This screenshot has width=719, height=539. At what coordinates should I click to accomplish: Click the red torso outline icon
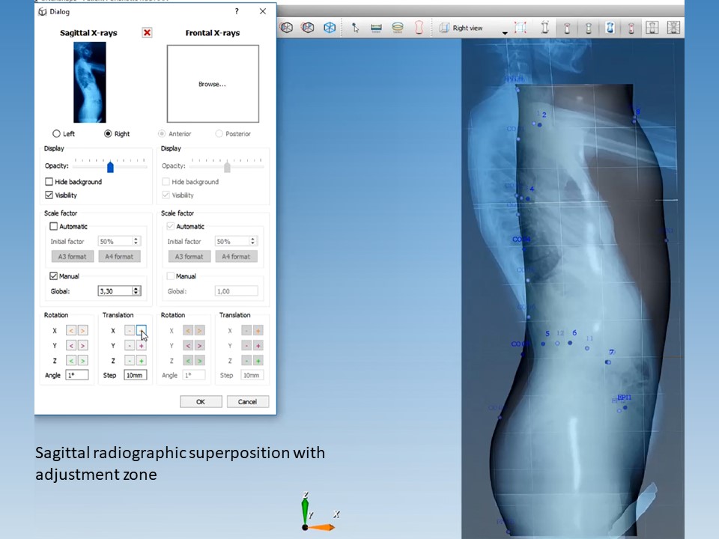coord(419,28)
